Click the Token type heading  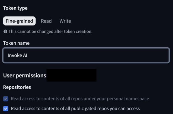pyautogui.click(x=15, y=8)
